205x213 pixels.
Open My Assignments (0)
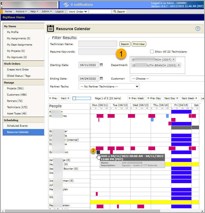tap(19, 38)
